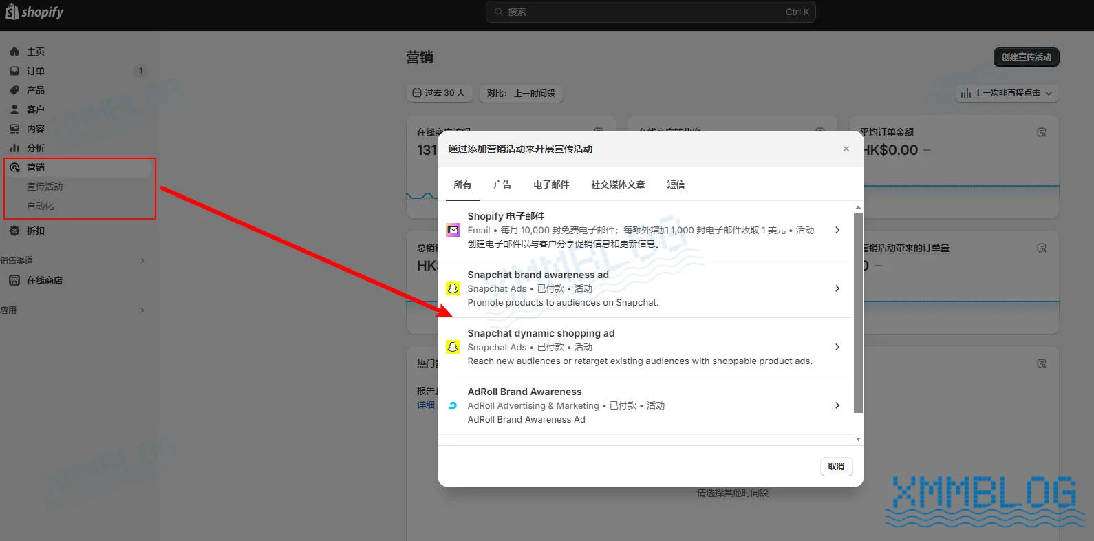Open 对比: 上一时间段 comparison dropdown
Screen dimensions: 1094x541
521,93
